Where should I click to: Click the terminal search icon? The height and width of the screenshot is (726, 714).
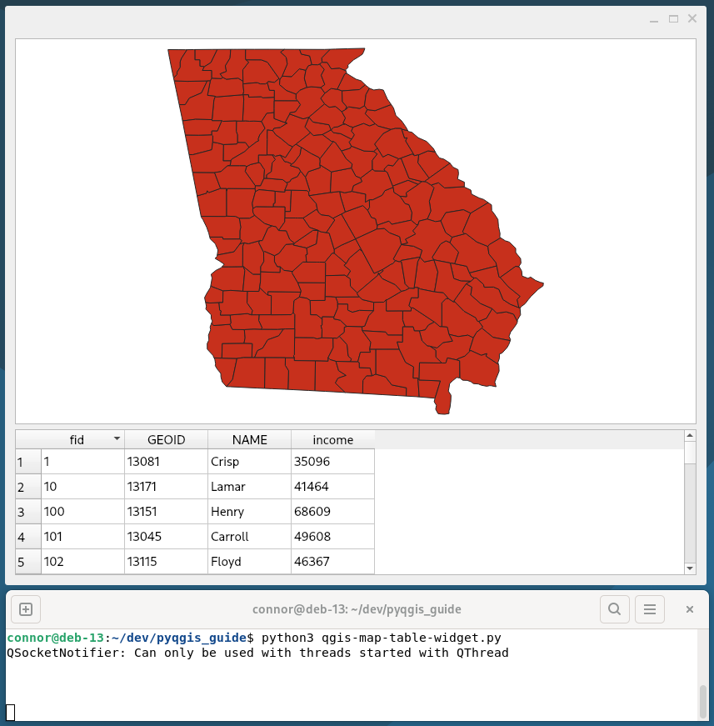pos(614,609)
